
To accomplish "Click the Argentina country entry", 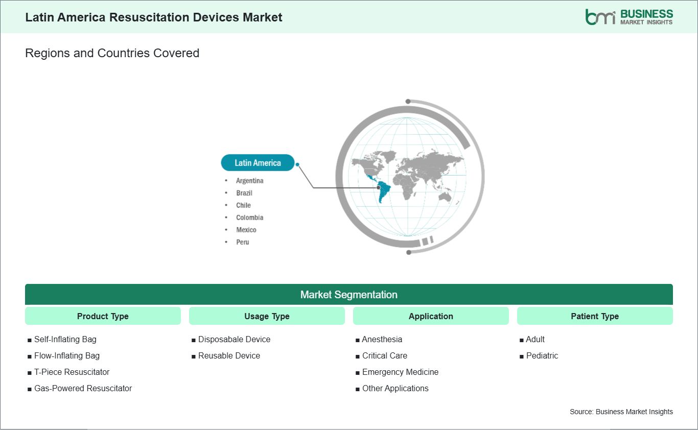I will 249,181.
